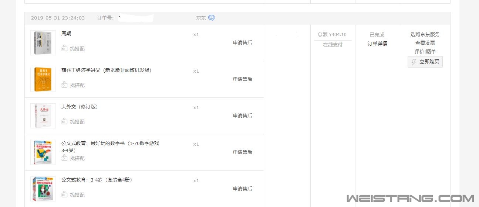Open the 周期 product title link

coord(66,34)
